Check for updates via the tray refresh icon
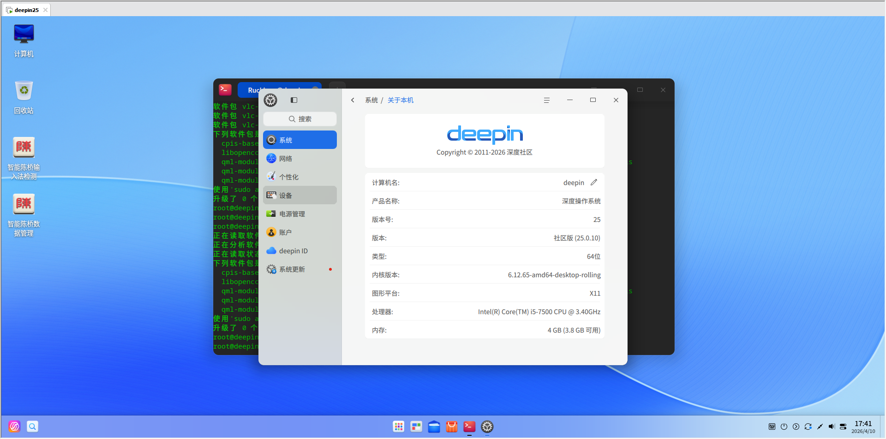This screenshot has width=886, height=439. (808, 427)
